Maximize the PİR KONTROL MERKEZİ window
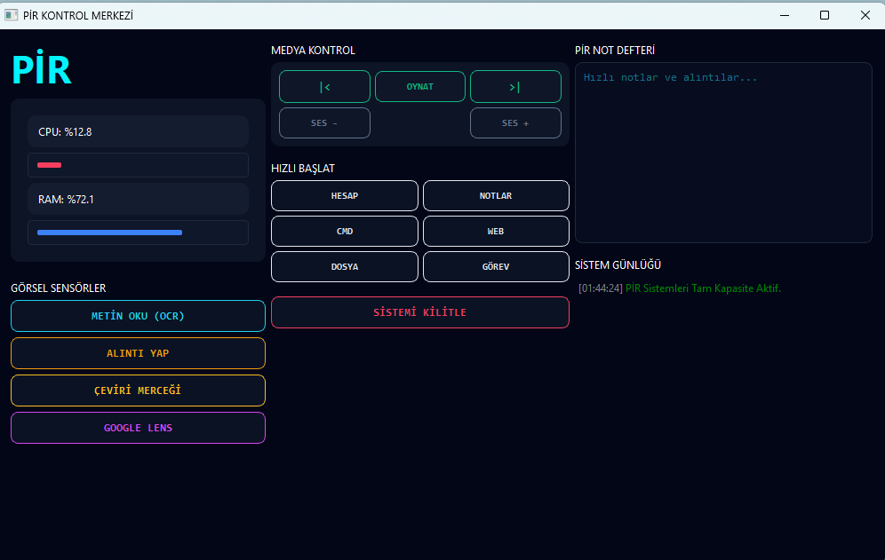 tap(825, 15)
